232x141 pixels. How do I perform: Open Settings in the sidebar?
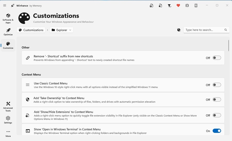point(8,120)
